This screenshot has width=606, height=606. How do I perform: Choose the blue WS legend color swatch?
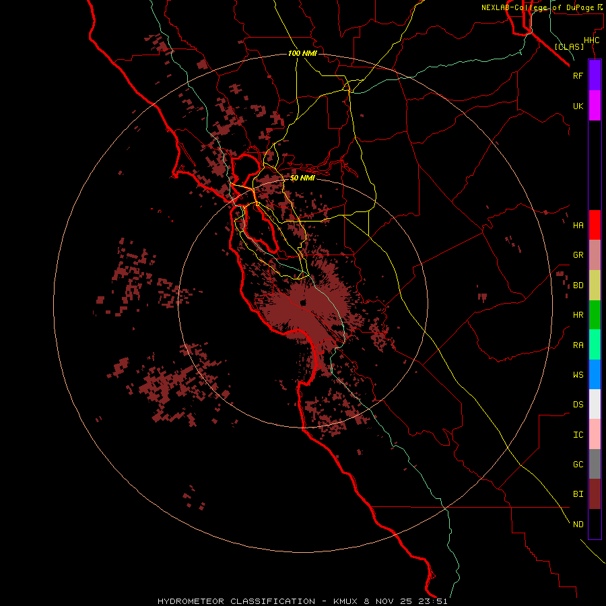click(595, 374)
